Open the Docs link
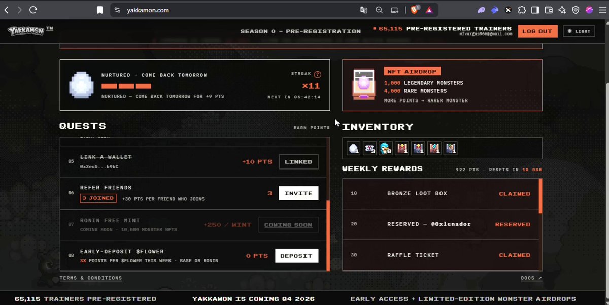 pos(531,278)
